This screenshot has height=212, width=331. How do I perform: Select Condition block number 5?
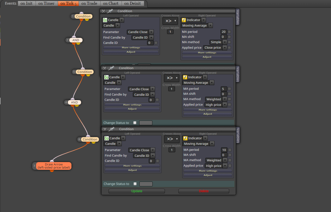pos(85,72)
